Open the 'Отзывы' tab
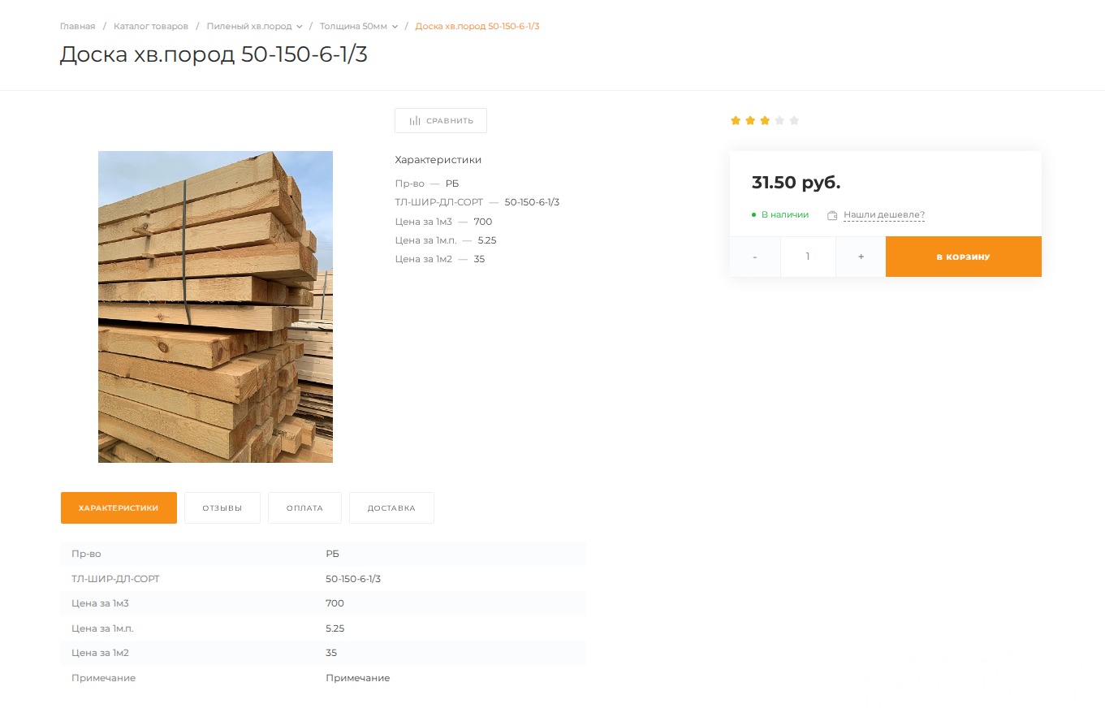 (222, 508)
